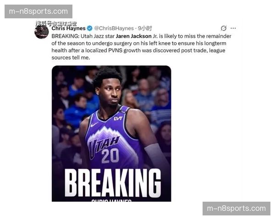This screenshot has width=275, height=220.
Task: Click the bottom-right m-n8sports.com watermark
Action: [x=236, y=209]
